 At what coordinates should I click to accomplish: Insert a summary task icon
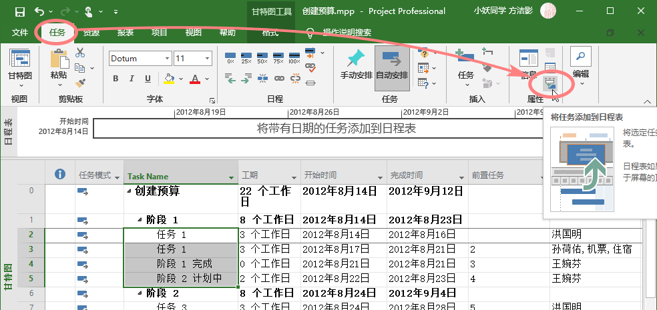pyautogui.click(x=487, y=52)
